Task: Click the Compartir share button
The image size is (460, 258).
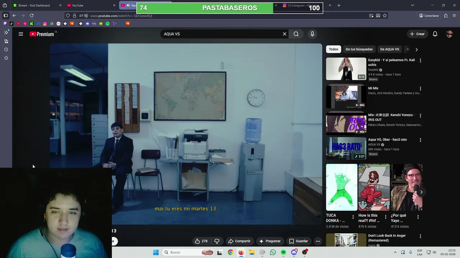Action: click(239, 241)
